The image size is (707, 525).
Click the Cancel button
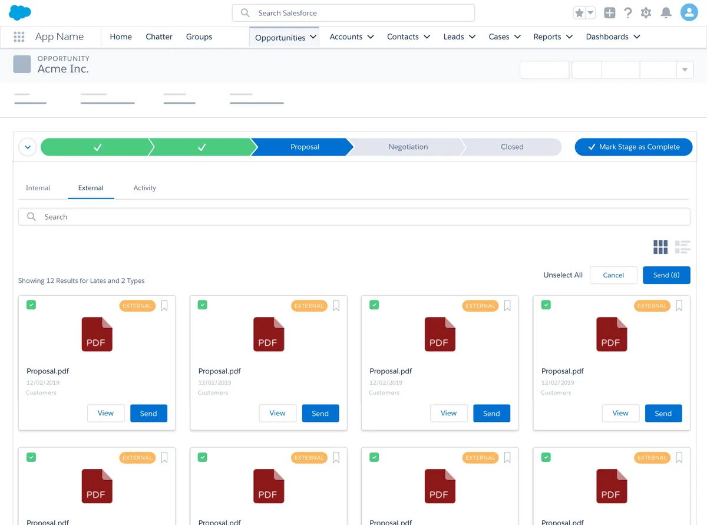[x=613, y=275]
